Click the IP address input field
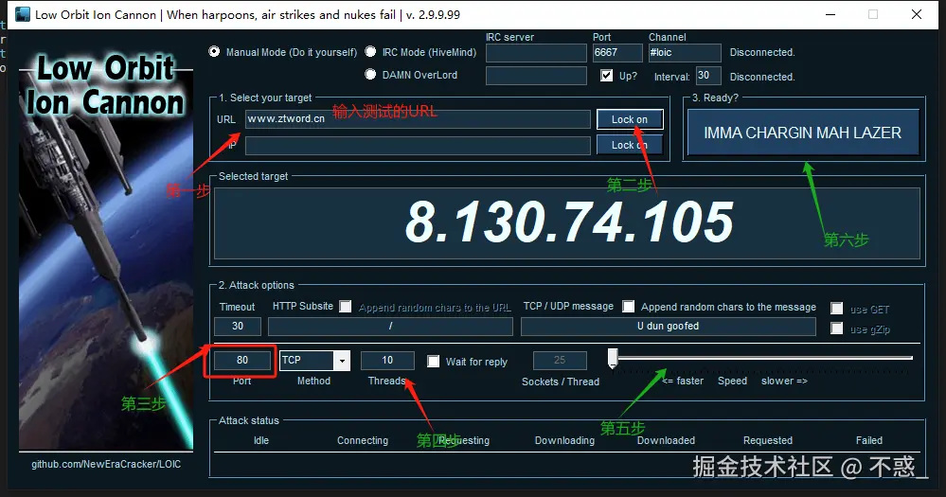 pyautogui.click(x=418, y=146)
